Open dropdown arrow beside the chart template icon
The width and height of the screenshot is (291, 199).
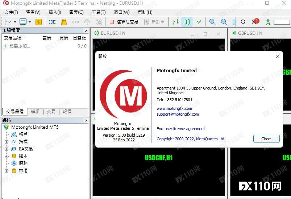pos(30,22)
